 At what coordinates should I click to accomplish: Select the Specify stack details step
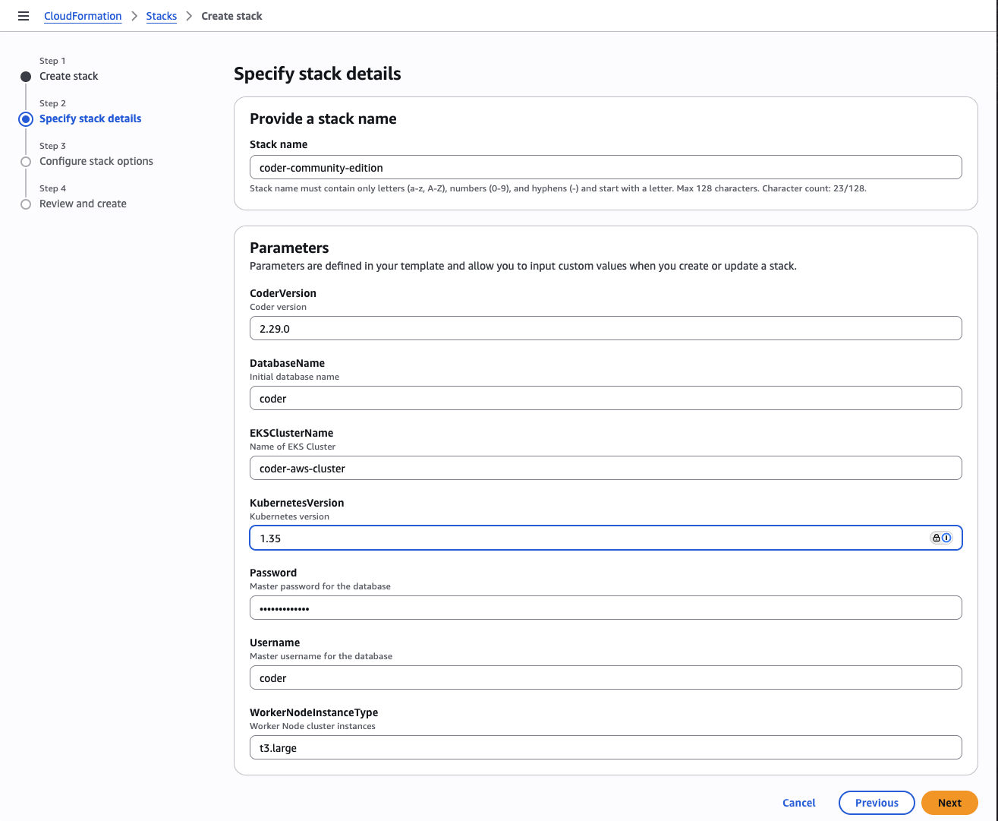point(90,118)
